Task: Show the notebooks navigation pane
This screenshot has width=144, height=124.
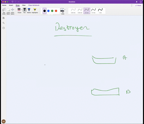Action: (x=4, y=18)
